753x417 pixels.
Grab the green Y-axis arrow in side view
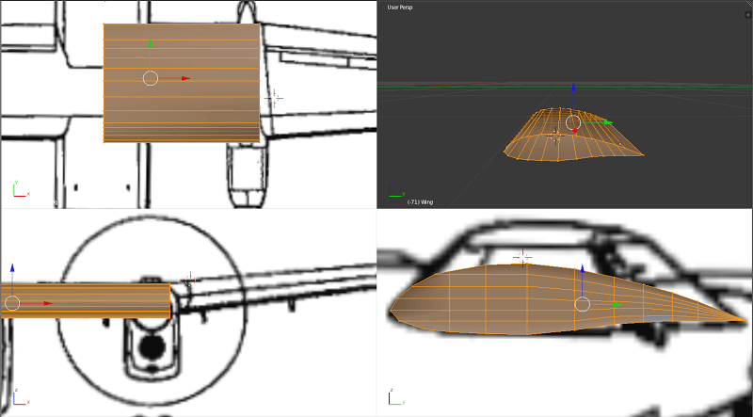pyautogui.click(x=617, y=304)
